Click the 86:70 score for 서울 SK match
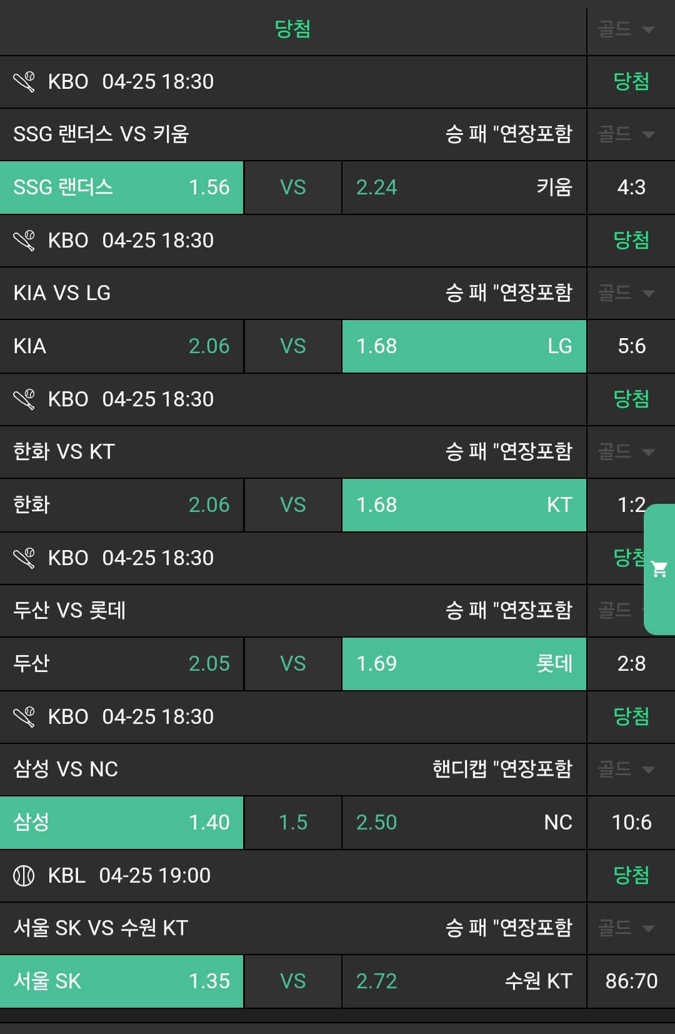The width and height of the screenshot is (675, 1034). pos(631,981)
